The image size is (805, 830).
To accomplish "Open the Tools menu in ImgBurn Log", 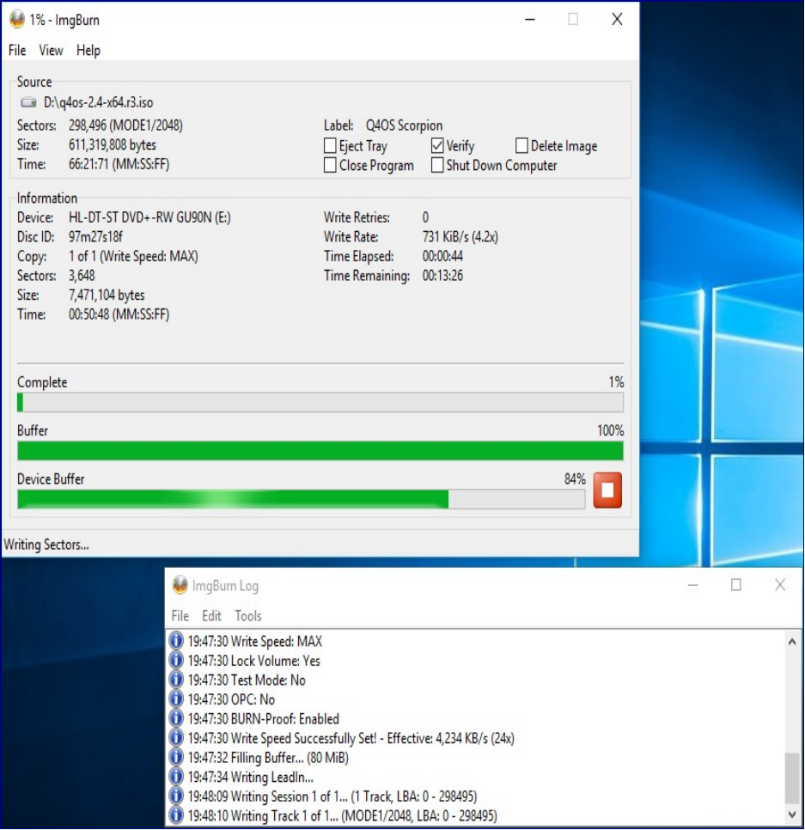I will pos(248,615).
